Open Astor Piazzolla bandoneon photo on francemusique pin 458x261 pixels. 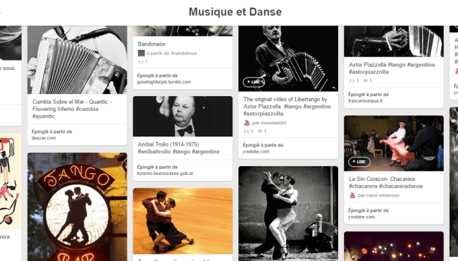pyautogui.click(x=394, y=41)
